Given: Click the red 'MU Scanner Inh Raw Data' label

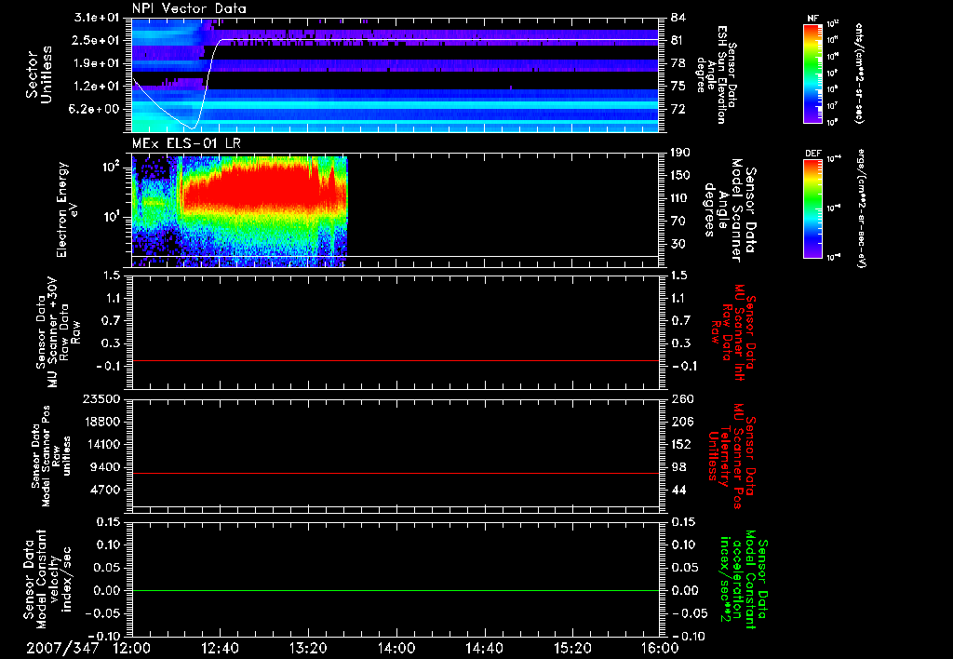Looking at the screenshot, I should (733, 332).
